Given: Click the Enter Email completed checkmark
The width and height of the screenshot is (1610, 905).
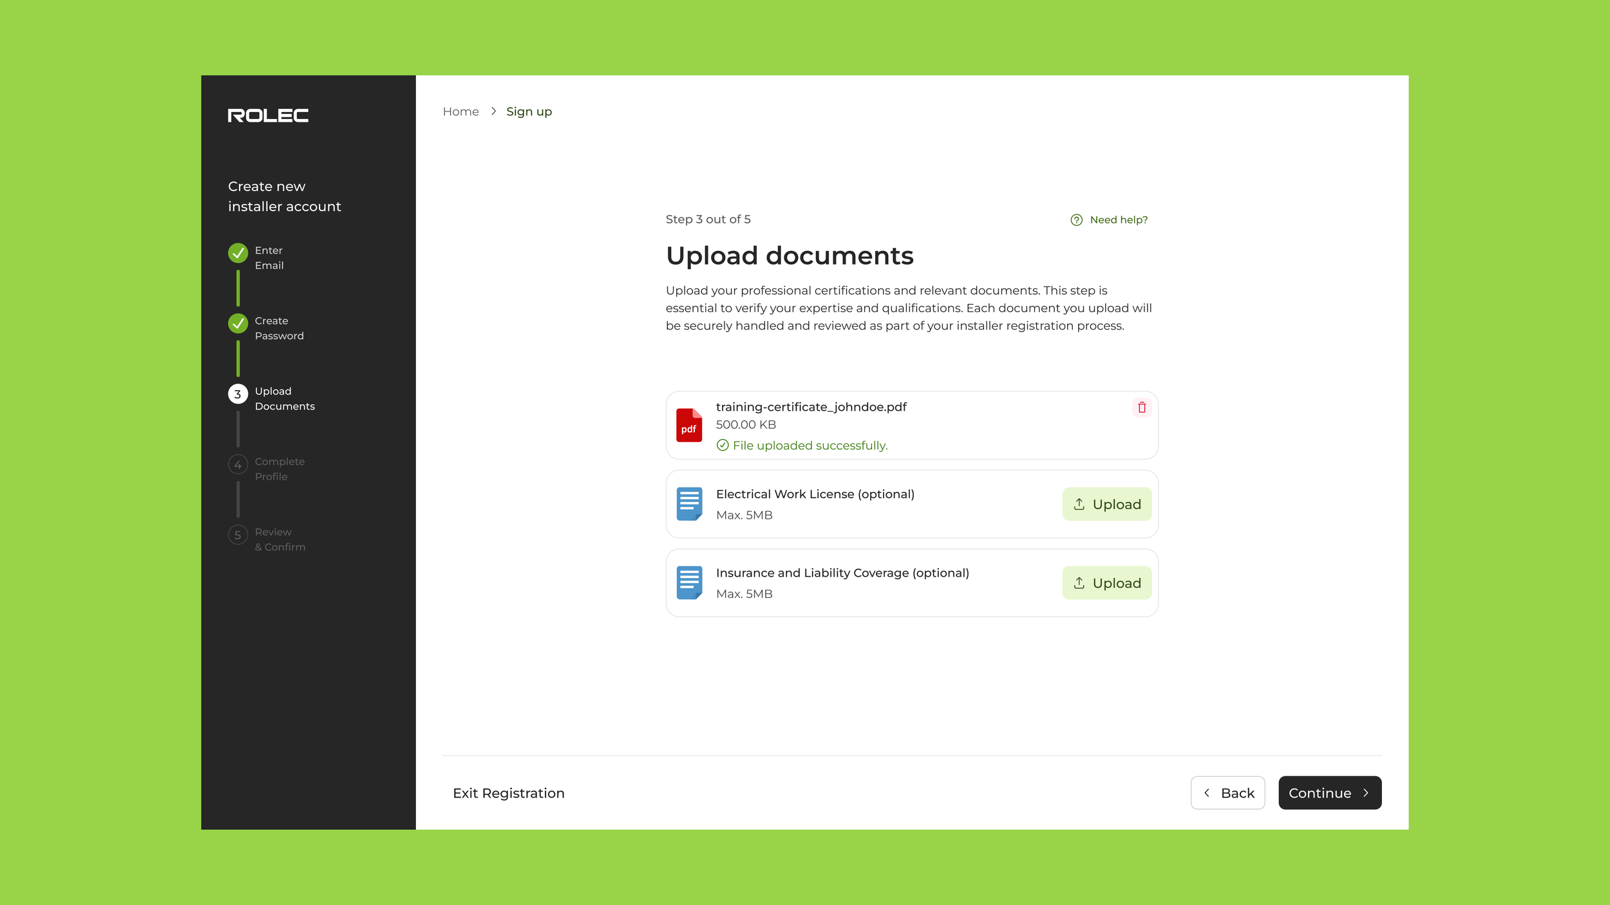Looking at the screenshot, I should pos(238,253).
